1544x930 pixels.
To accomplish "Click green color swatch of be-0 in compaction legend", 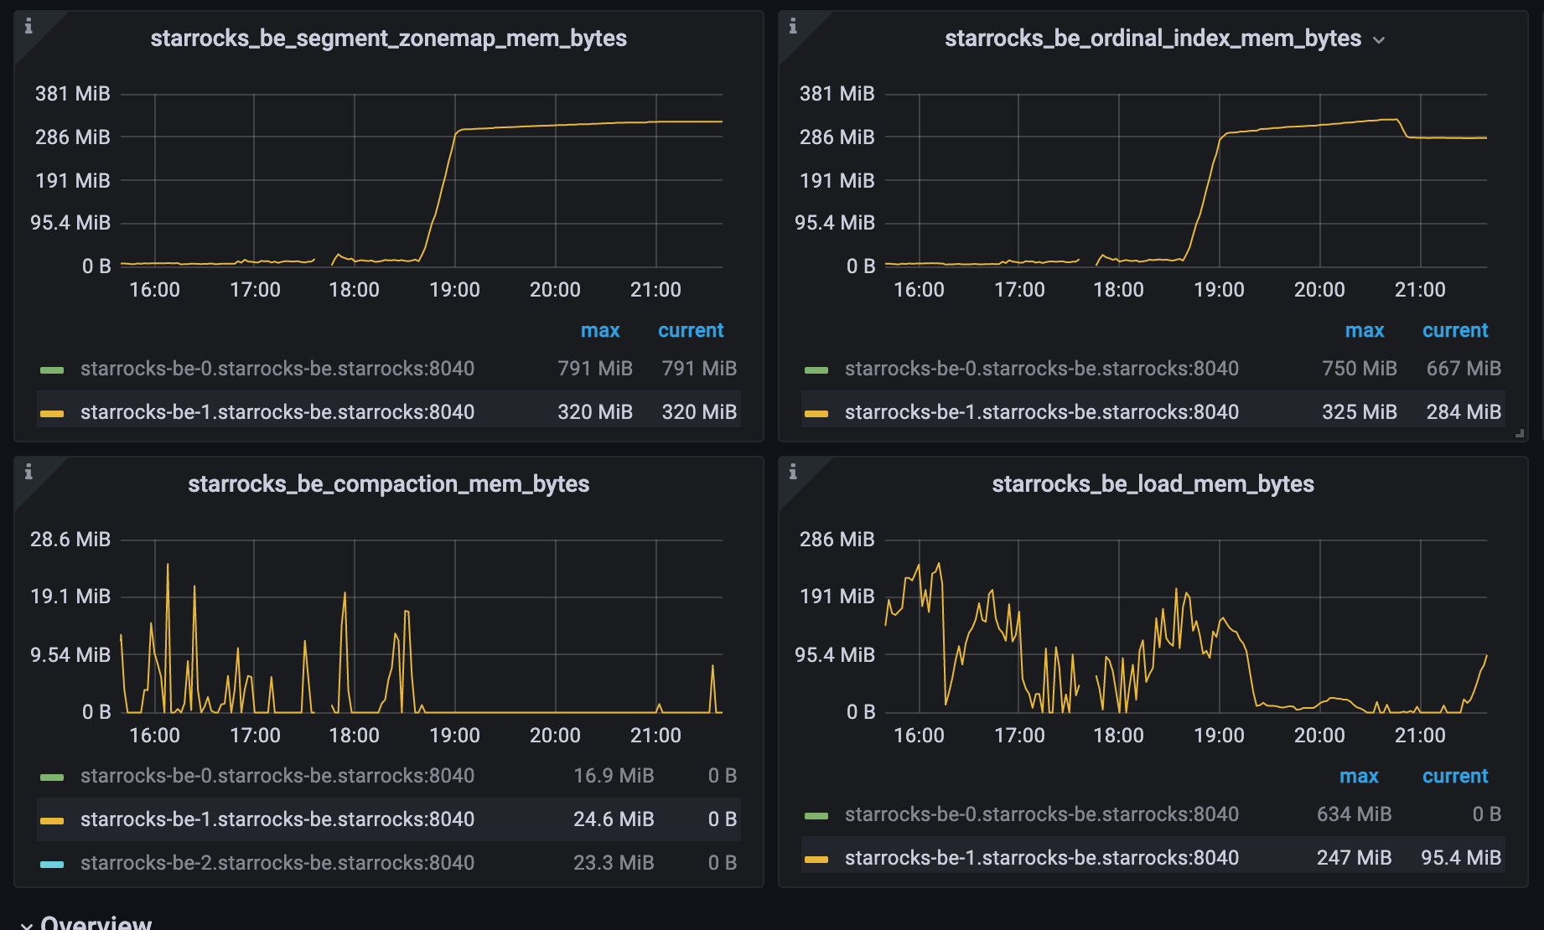I will point(52,778).
